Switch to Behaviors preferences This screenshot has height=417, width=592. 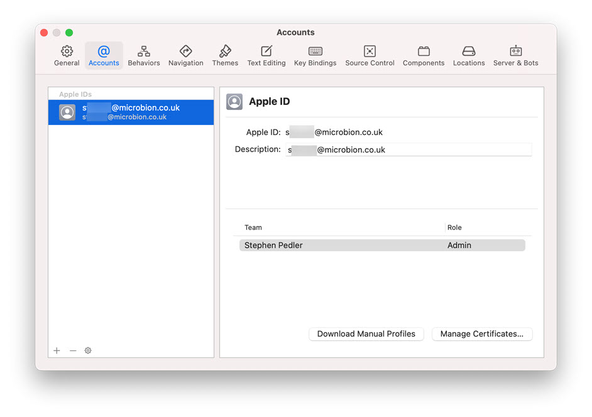click(x=144, y=55)
